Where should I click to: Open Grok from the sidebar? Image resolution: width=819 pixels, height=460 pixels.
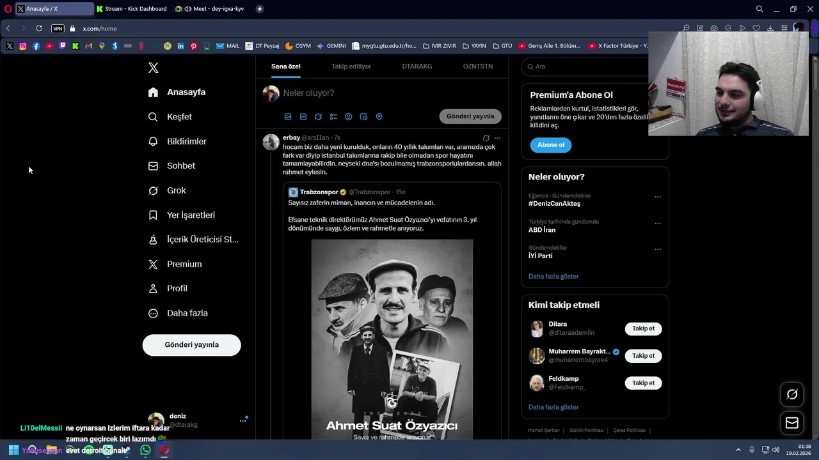coord(167,190)
